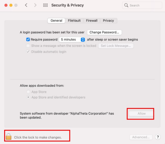
Task: Show all preferences grid icon
Action: [45, 6]
